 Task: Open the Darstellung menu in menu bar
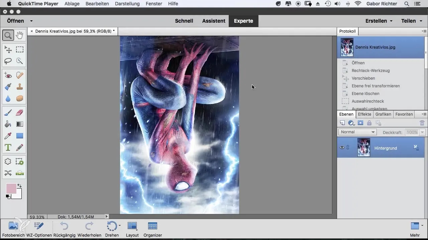127,4
